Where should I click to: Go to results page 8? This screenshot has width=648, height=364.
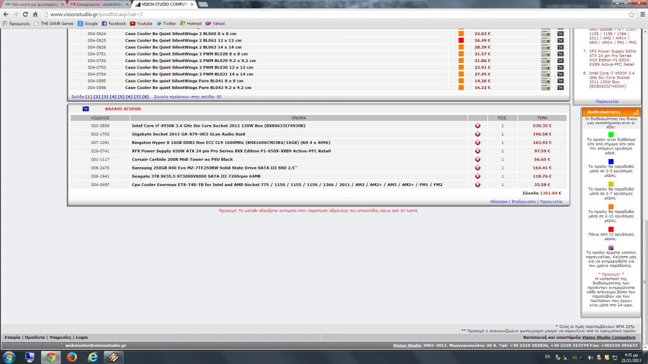[145, 97]
